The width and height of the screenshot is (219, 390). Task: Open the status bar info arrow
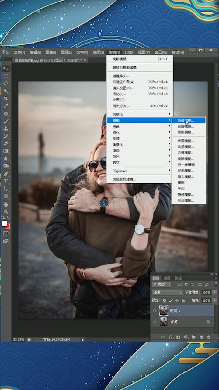pos(83,339)
